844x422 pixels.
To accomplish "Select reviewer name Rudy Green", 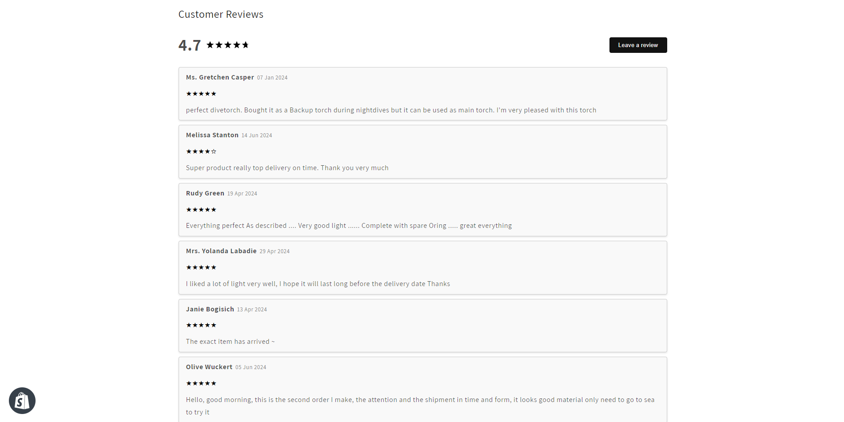I will (x=205, y=193).
